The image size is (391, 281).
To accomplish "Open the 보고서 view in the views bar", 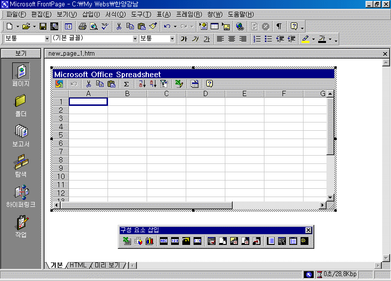I will [21, 136].
